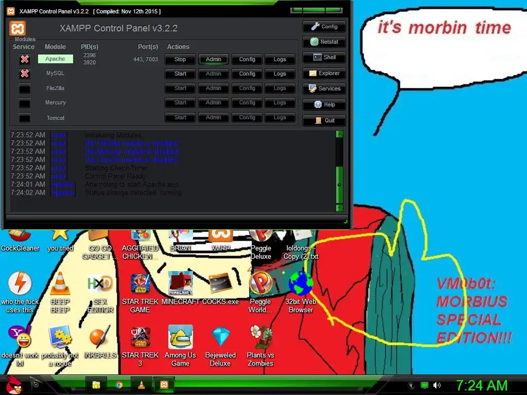This screenshot has height=395, width=527.
Task: View the MySQL Logs menu
Action: click(279, 74)
